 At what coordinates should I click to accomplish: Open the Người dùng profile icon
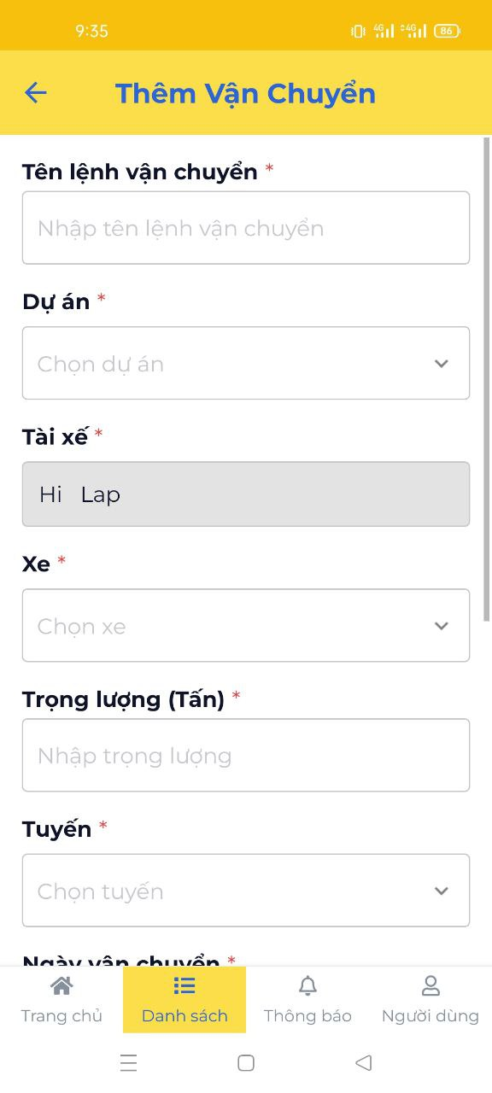(x=430, y=986)
